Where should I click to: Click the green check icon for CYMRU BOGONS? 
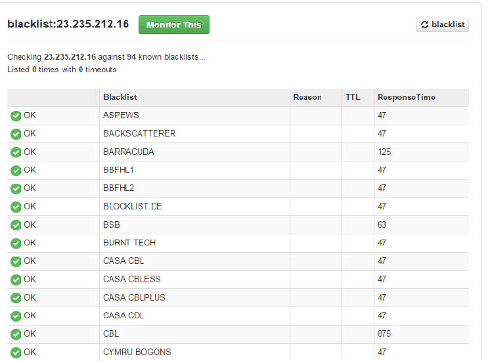tap(16, 352)
